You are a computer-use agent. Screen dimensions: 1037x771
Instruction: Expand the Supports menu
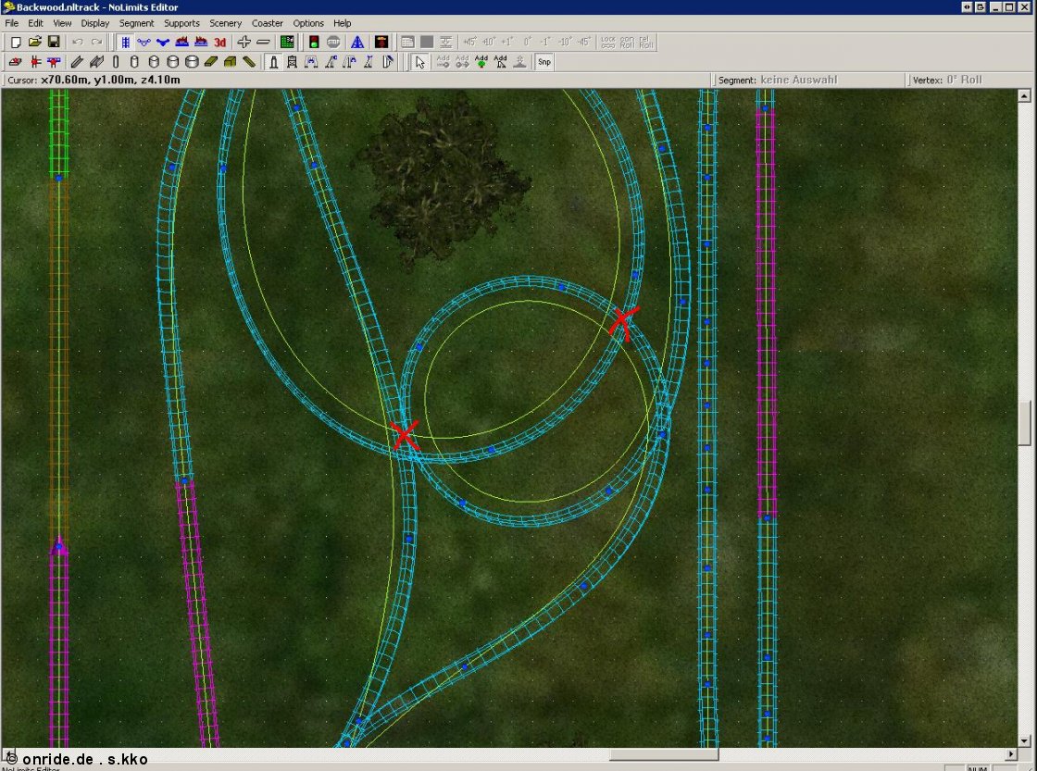181,23
